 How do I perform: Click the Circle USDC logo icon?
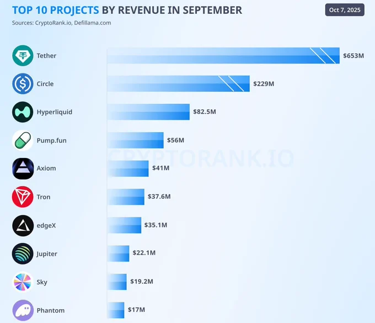coord(23,83)
